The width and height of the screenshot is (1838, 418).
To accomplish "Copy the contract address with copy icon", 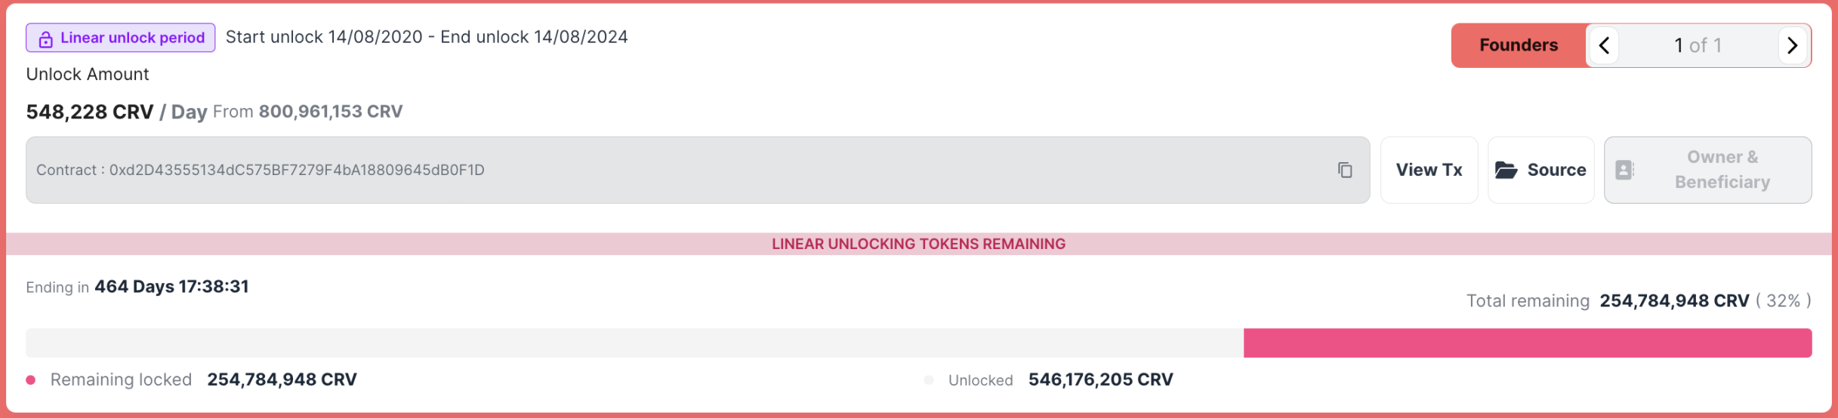I will click(1344, 170).
